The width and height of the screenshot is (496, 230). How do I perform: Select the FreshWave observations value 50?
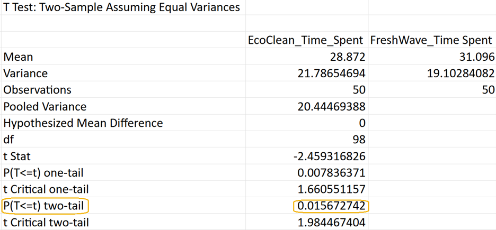point(488,90)
